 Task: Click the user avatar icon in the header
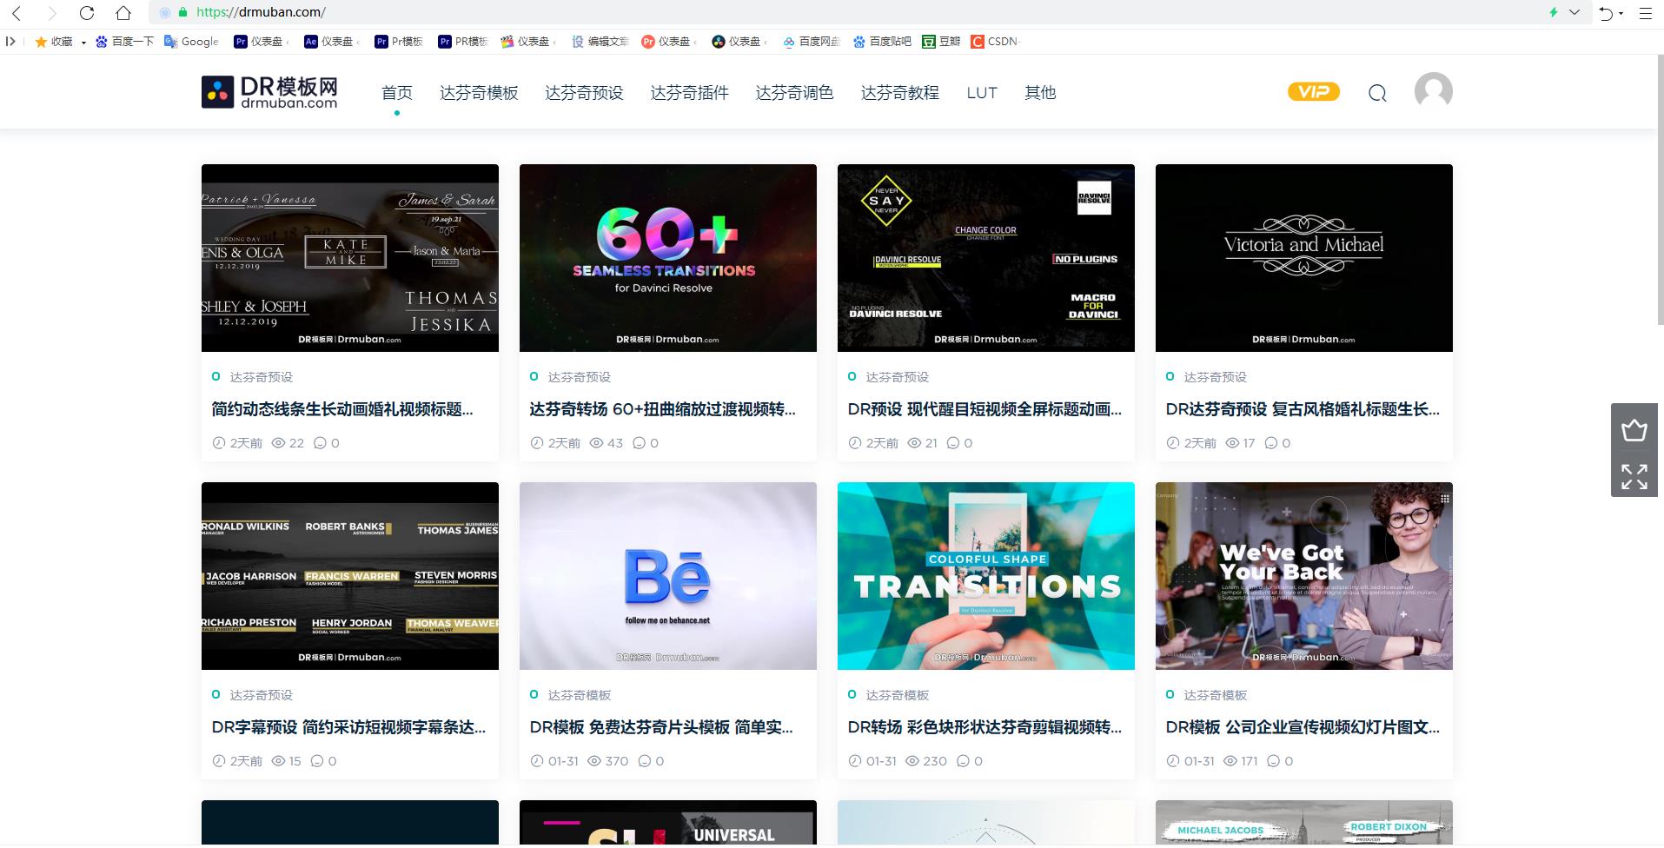pyautogui.click(x=1431, y=90)
